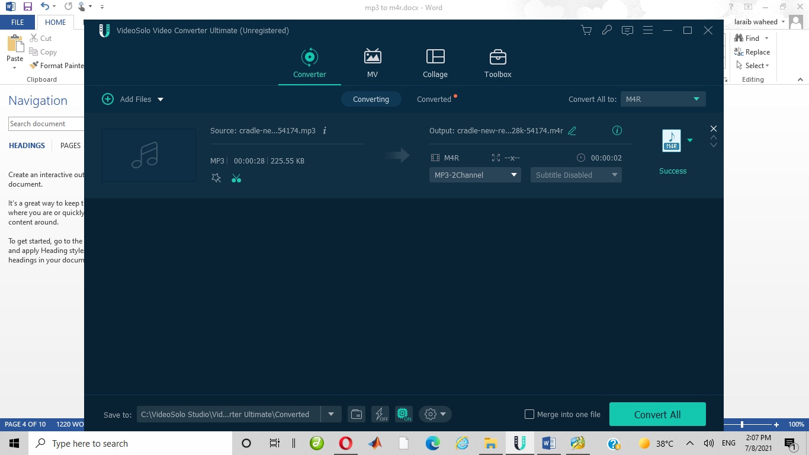Screen dimensions: 809x455
Task: Open the FILE tab in Word
Action: coord(18,23)
